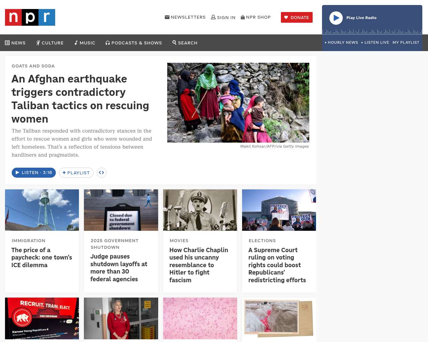
Task: Read the Supreme Court voting rights story
Action: pyautogui.click(x=277, y=265)
